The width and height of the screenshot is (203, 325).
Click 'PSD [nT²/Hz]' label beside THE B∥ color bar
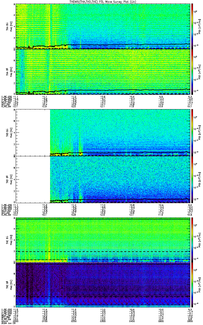(x=199, y=285)
